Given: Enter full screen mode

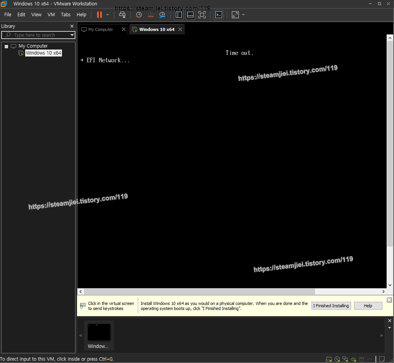Looking at the screenshot, I should tap(202, 15).
